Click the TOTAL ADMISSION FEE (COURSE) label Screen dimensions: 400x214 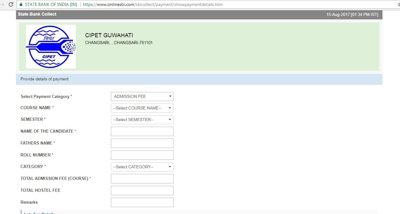pyautogui.click(x=56, y=178)
